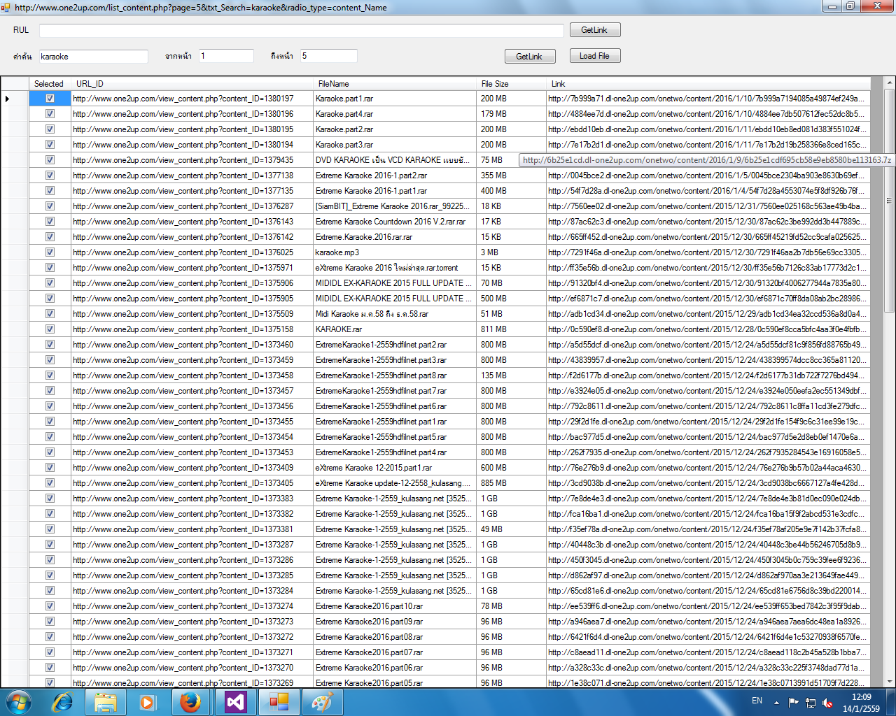This screenshot has width=896, height=716.
Task: Open Windows Explorer from the taskbar
Action: pyautogui.click(x=106, y=702)
